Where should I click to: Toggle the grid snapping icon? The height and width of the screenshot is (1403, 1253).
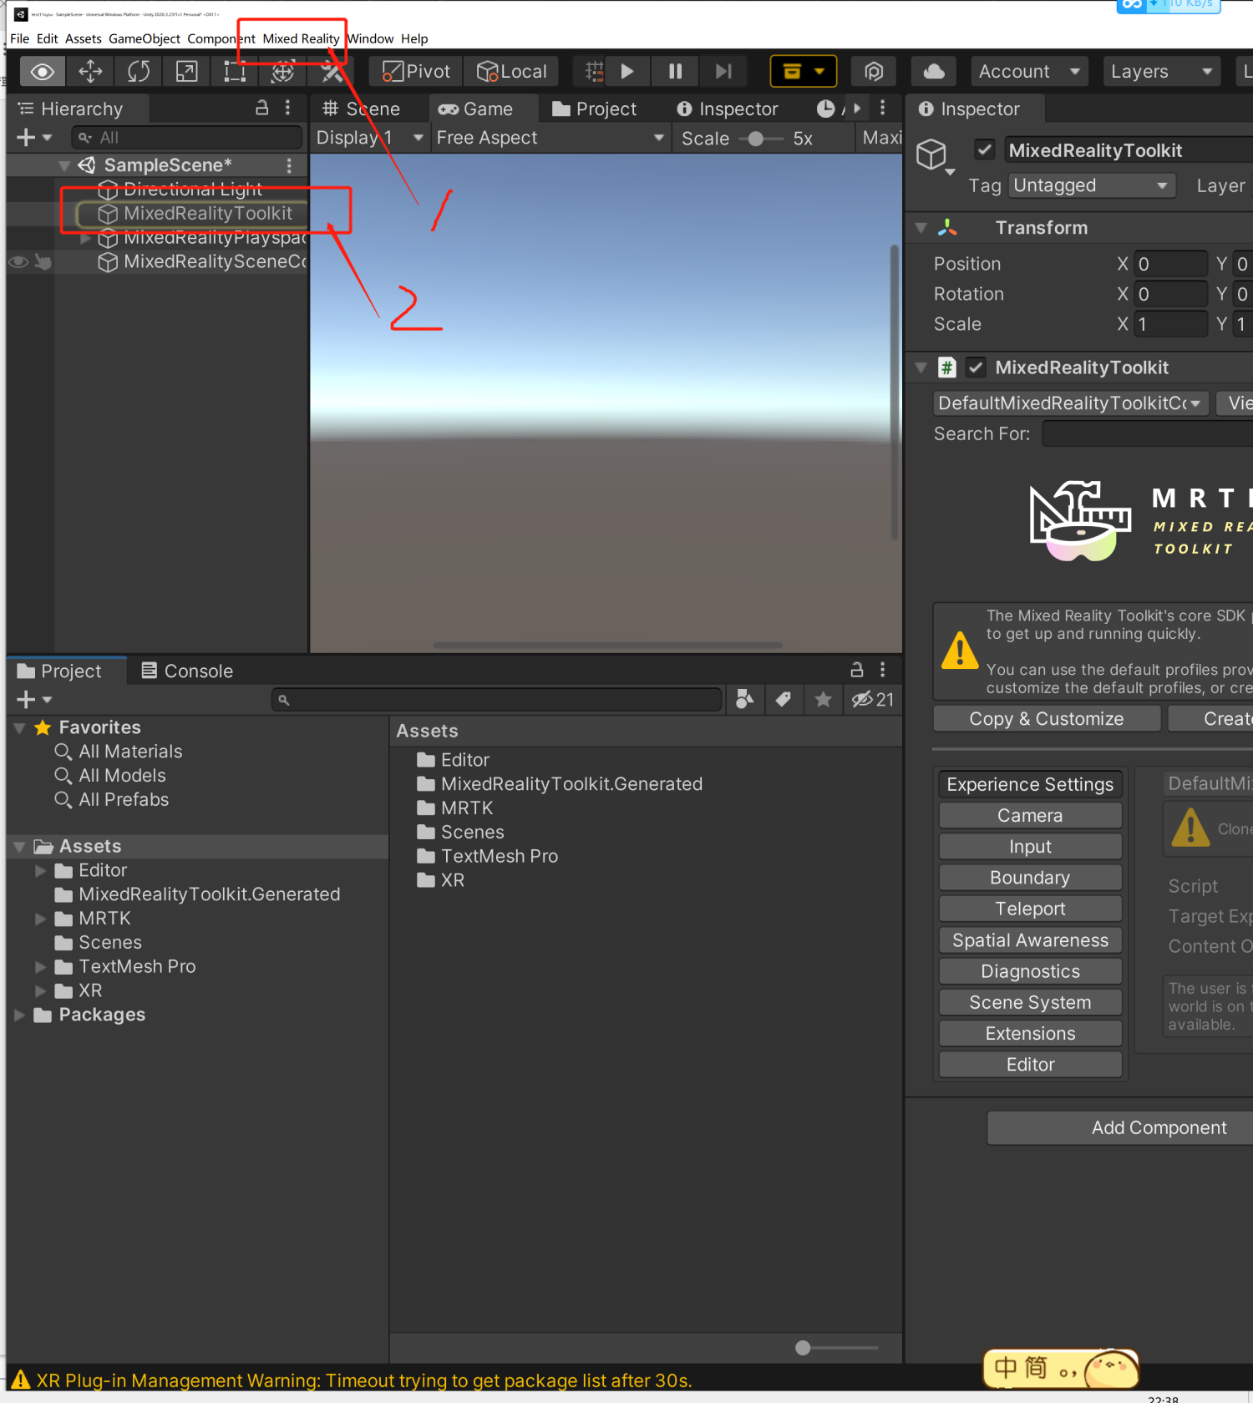pos(594,72)
